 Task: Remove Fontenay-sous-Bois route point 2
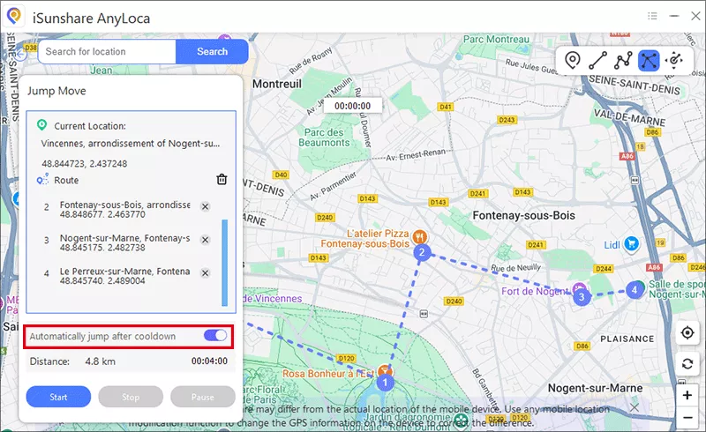click(205, 207)
